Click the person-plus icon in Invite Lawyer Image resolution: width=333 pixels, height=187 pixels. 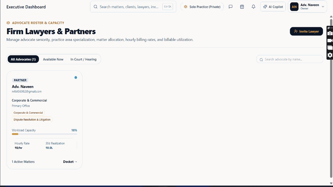[296, 31]
